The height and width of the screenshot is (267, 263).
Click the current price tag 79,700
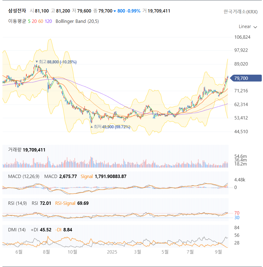(246, 78)
